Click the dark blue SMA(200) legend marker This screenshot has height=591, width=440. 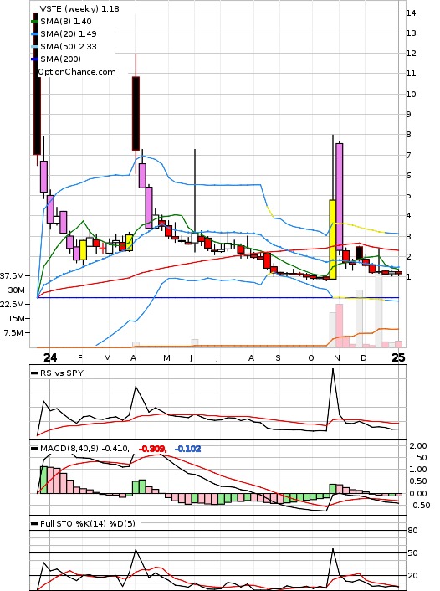[x=34, y=59]
